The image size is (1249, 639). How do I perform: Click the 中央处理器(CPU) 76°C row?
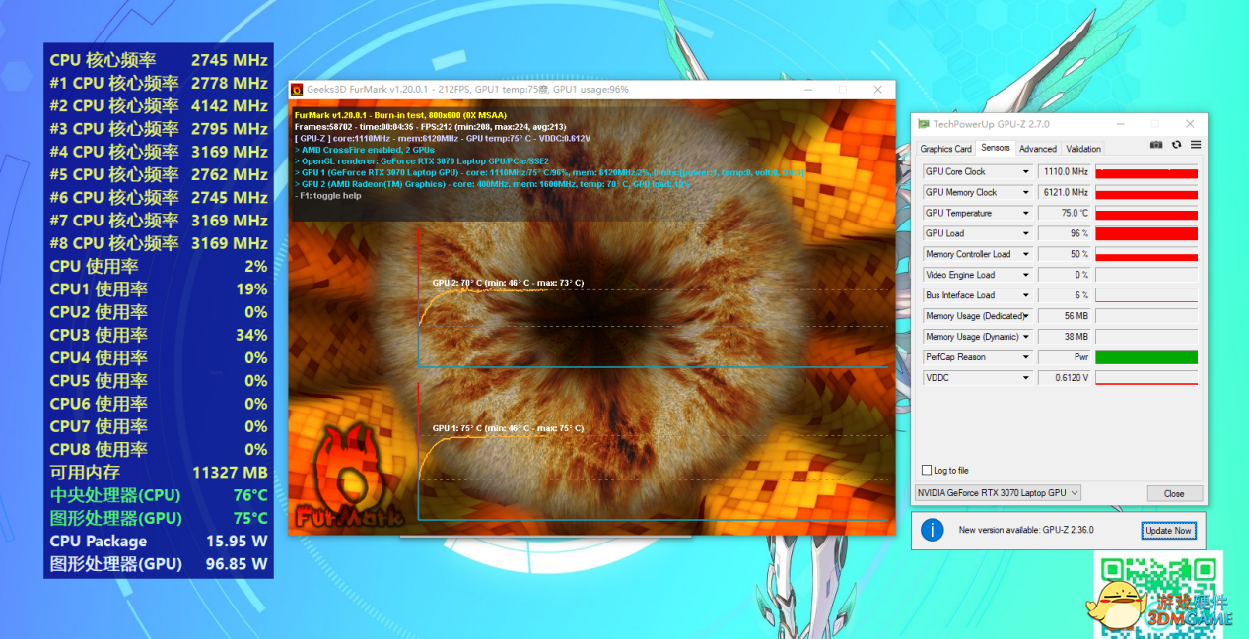[159, 495]
